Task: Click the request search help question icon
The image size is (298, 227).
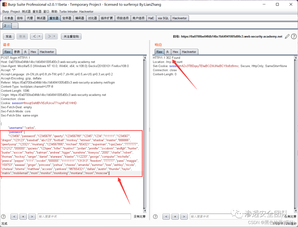Action: (x=3, y=217)
